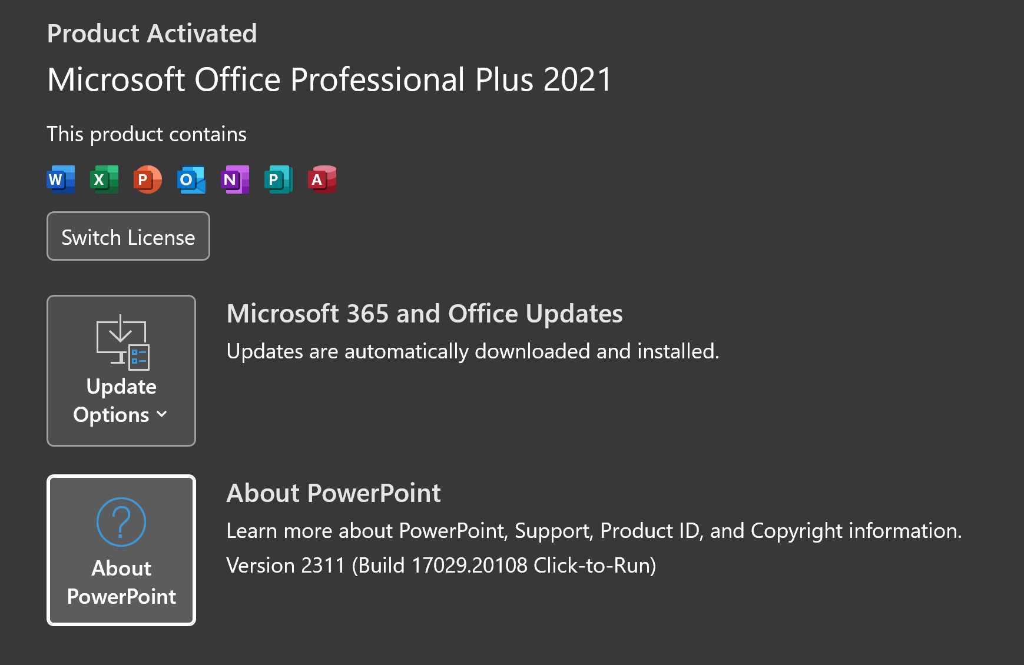Expand the Update Options chevron arrow
Viewport: 1024px width, 665px height.
[x=162, y=414]
